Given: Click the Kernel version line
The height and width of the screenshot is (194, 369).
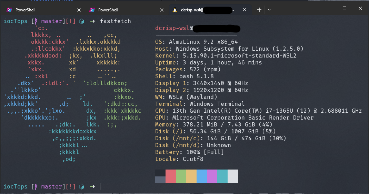Looking at the screenshot, I should (x=226, y=56).
